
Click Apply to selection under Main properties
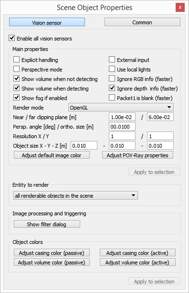click(154, 172)
